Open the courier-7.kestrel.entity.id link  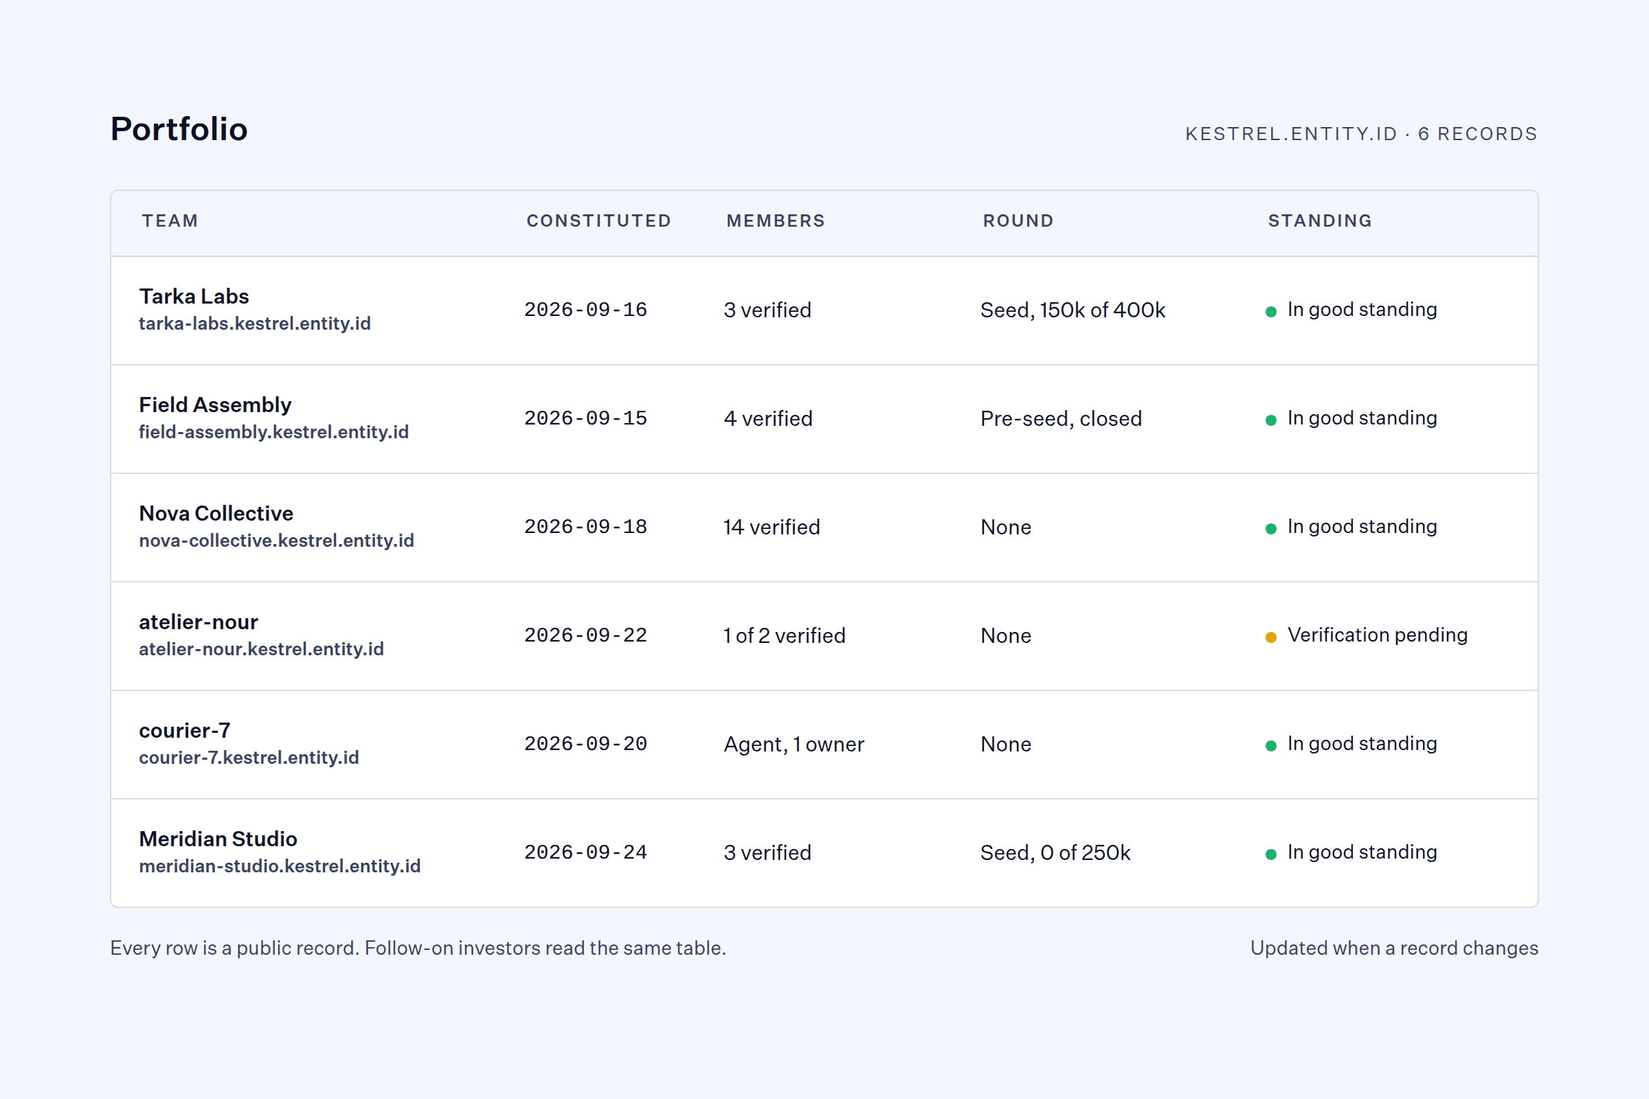pyautogui.click(x=249, y=758)
